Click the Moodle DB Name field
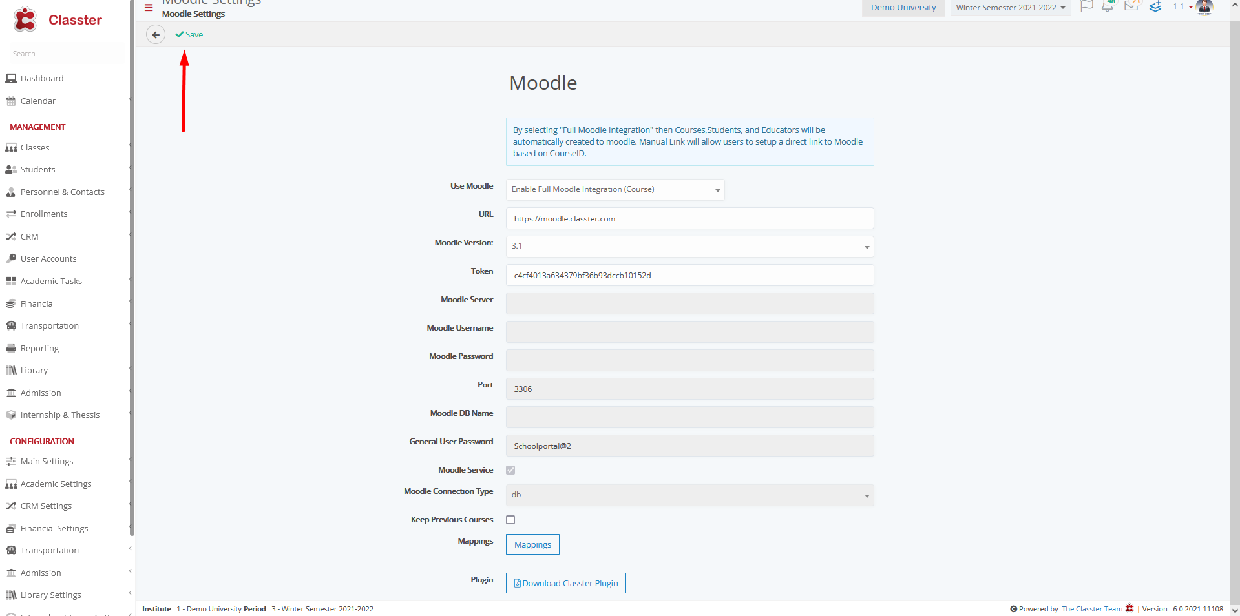Screen dimensions: 1240x616 689,417
